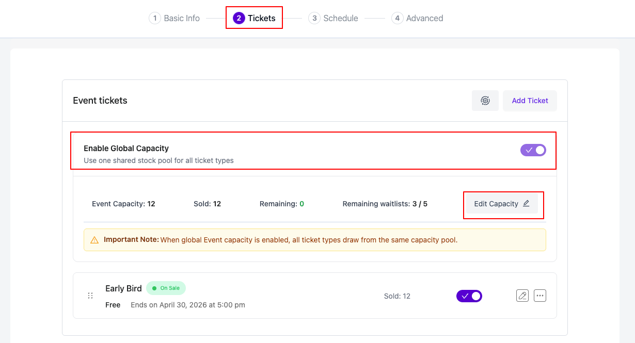This screenshot has height=343, width=635.
Task: Click the Add Ticket button
Action: click(x=530, y=101)
